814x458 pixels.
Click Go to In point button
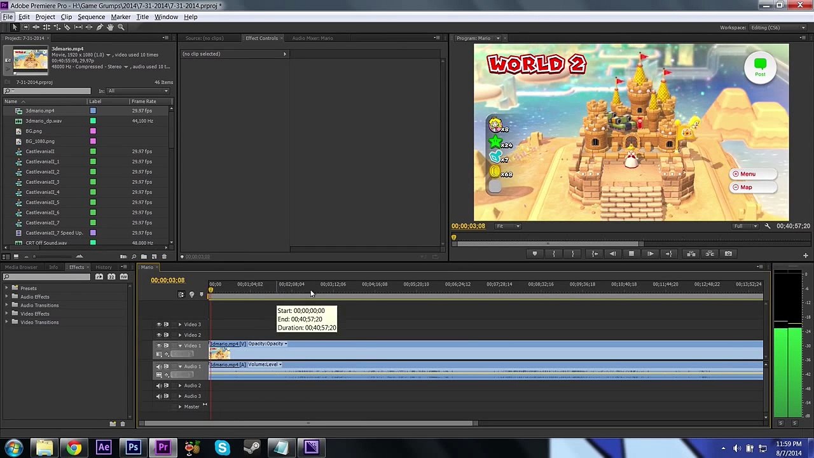pos(595,254)
